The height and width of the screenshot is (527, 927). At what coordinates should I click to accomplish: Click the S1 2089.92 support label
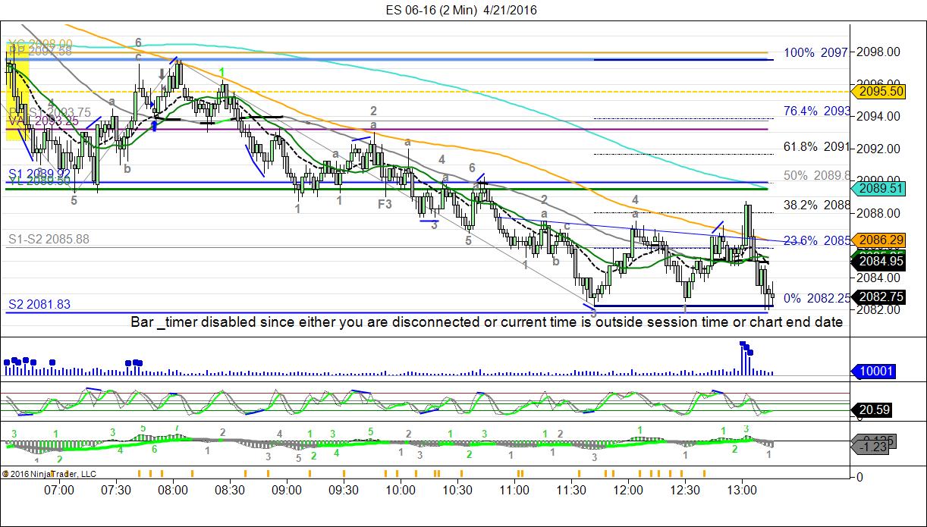[x=39, y=174]
